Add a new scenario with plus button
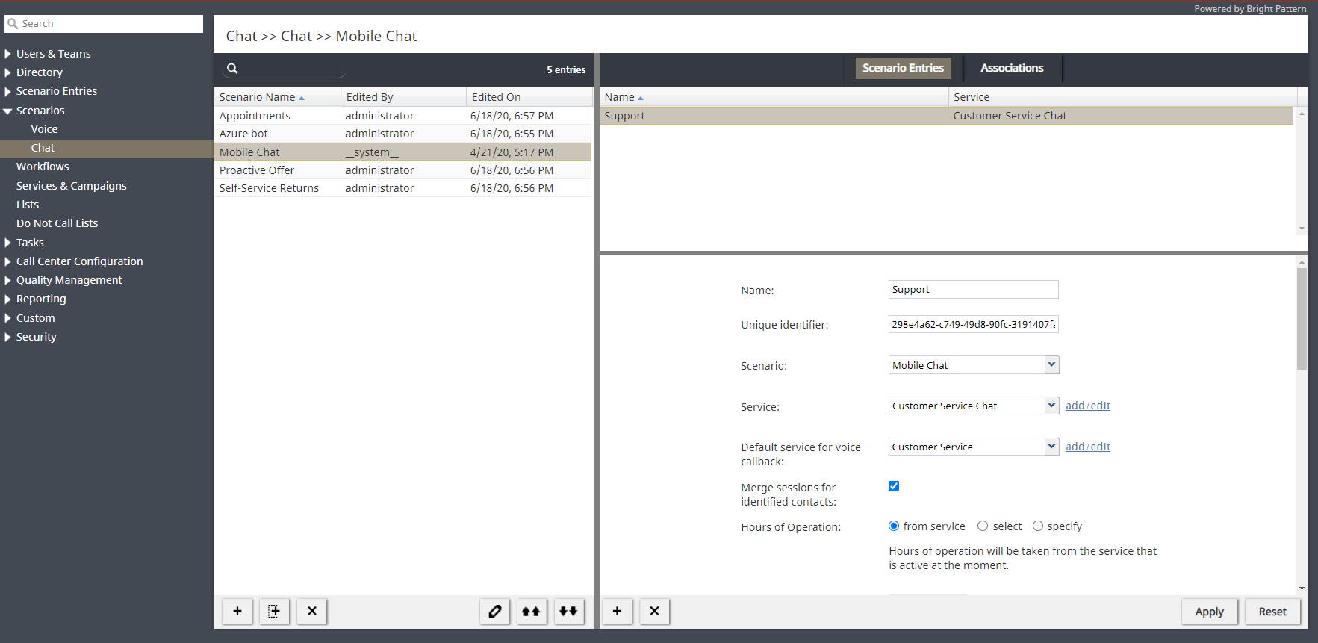 click(237, 611)
